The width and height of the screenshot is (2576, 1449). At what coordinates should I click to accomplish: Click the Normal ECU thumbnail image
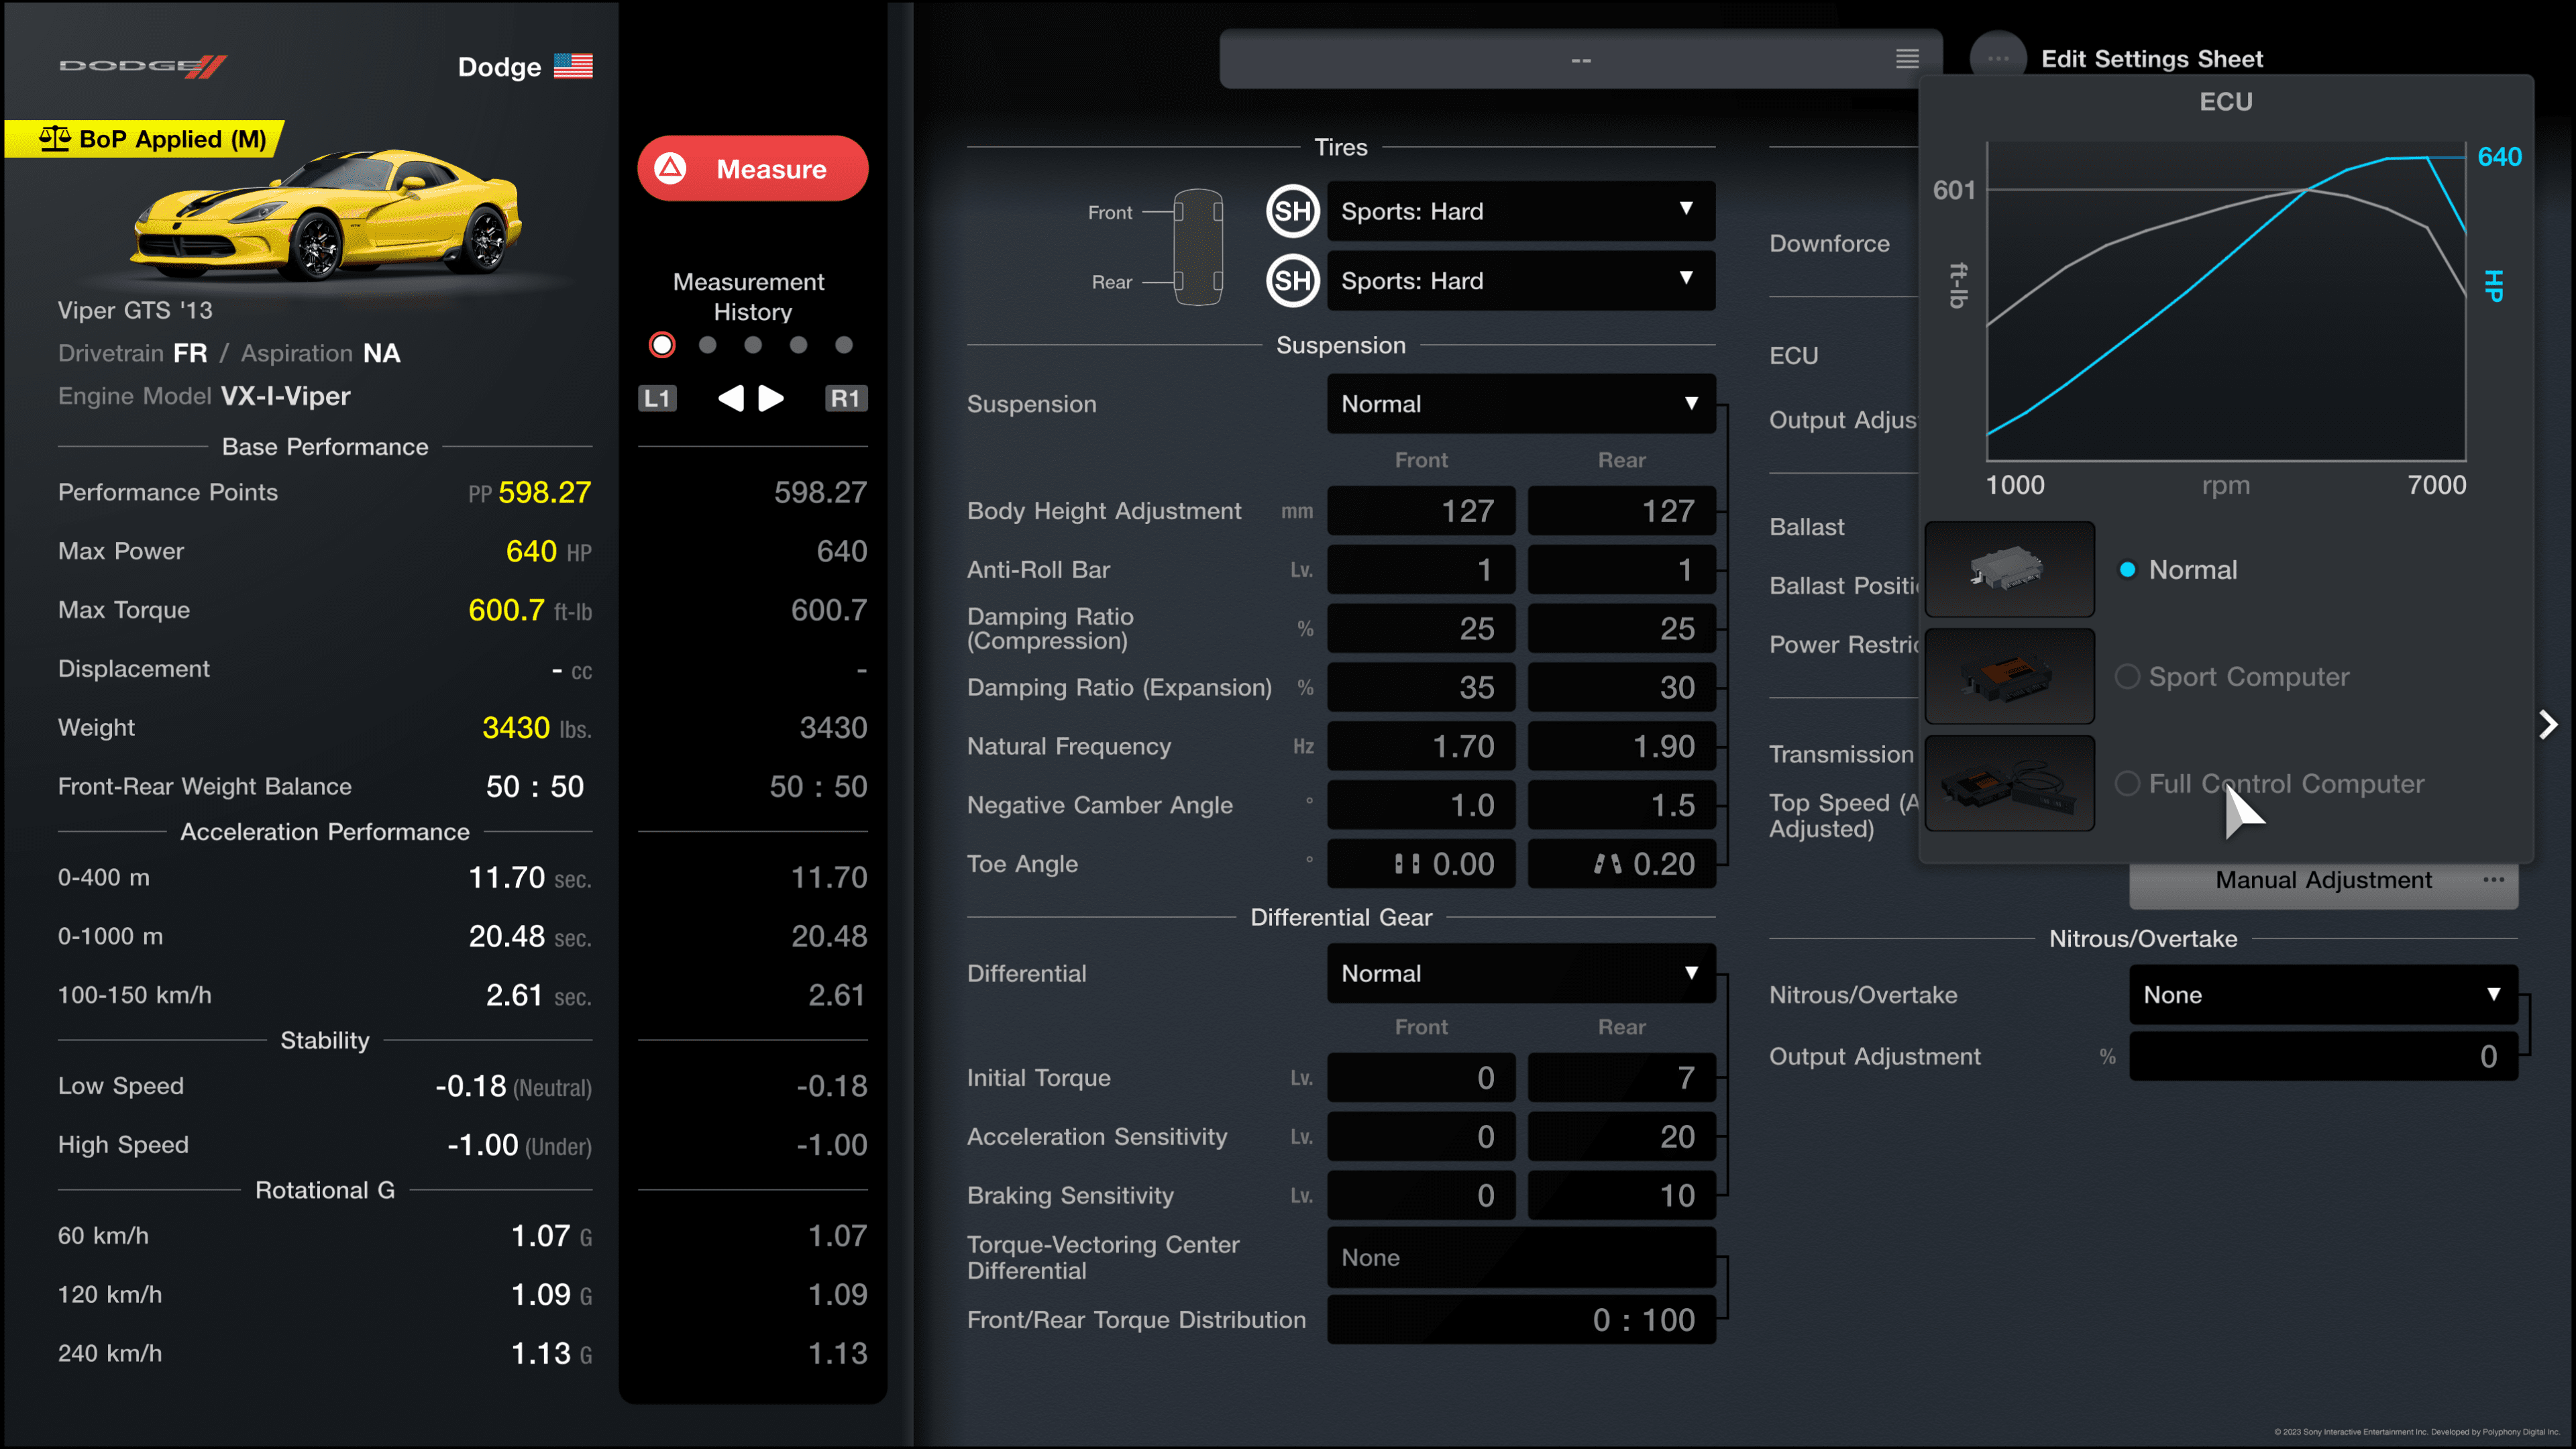coord(2009,569)
